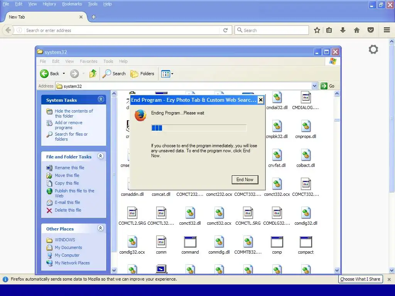Dismiss the Firefox data notification bar
The height and width of the screenshot is (296, 395).
pyautogui.click(x=389, y=279)
